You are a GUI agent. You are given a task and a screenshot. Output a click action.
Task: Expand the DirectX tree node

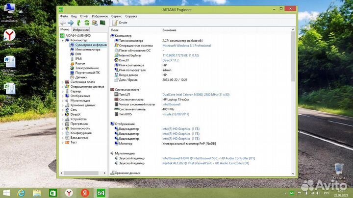tap(63, 115)
